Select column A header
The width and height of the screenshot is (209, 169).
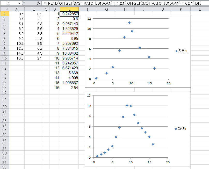(17, 9)
